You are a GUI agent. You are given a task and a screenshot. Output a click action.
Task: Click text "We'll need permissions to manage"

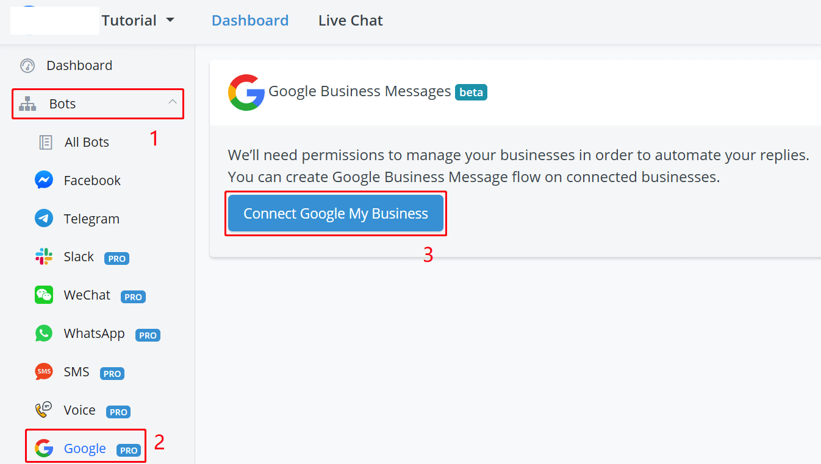click(x=344, y=155)
